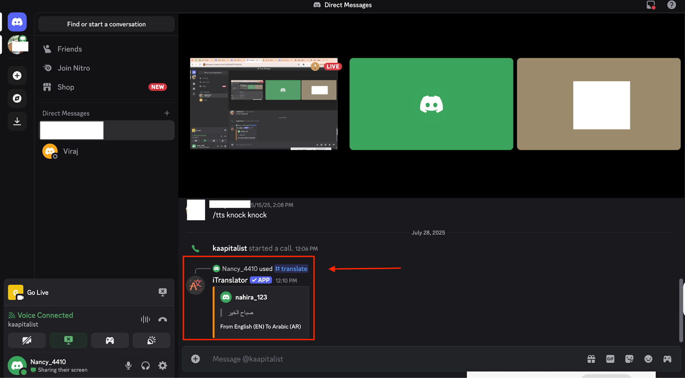Screen dimensions: 685x378
Task: Start an activity with game controller button
Action: (x=110, y=340)
